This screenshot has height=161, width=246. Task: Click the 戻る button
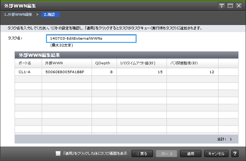coord(142,154)
